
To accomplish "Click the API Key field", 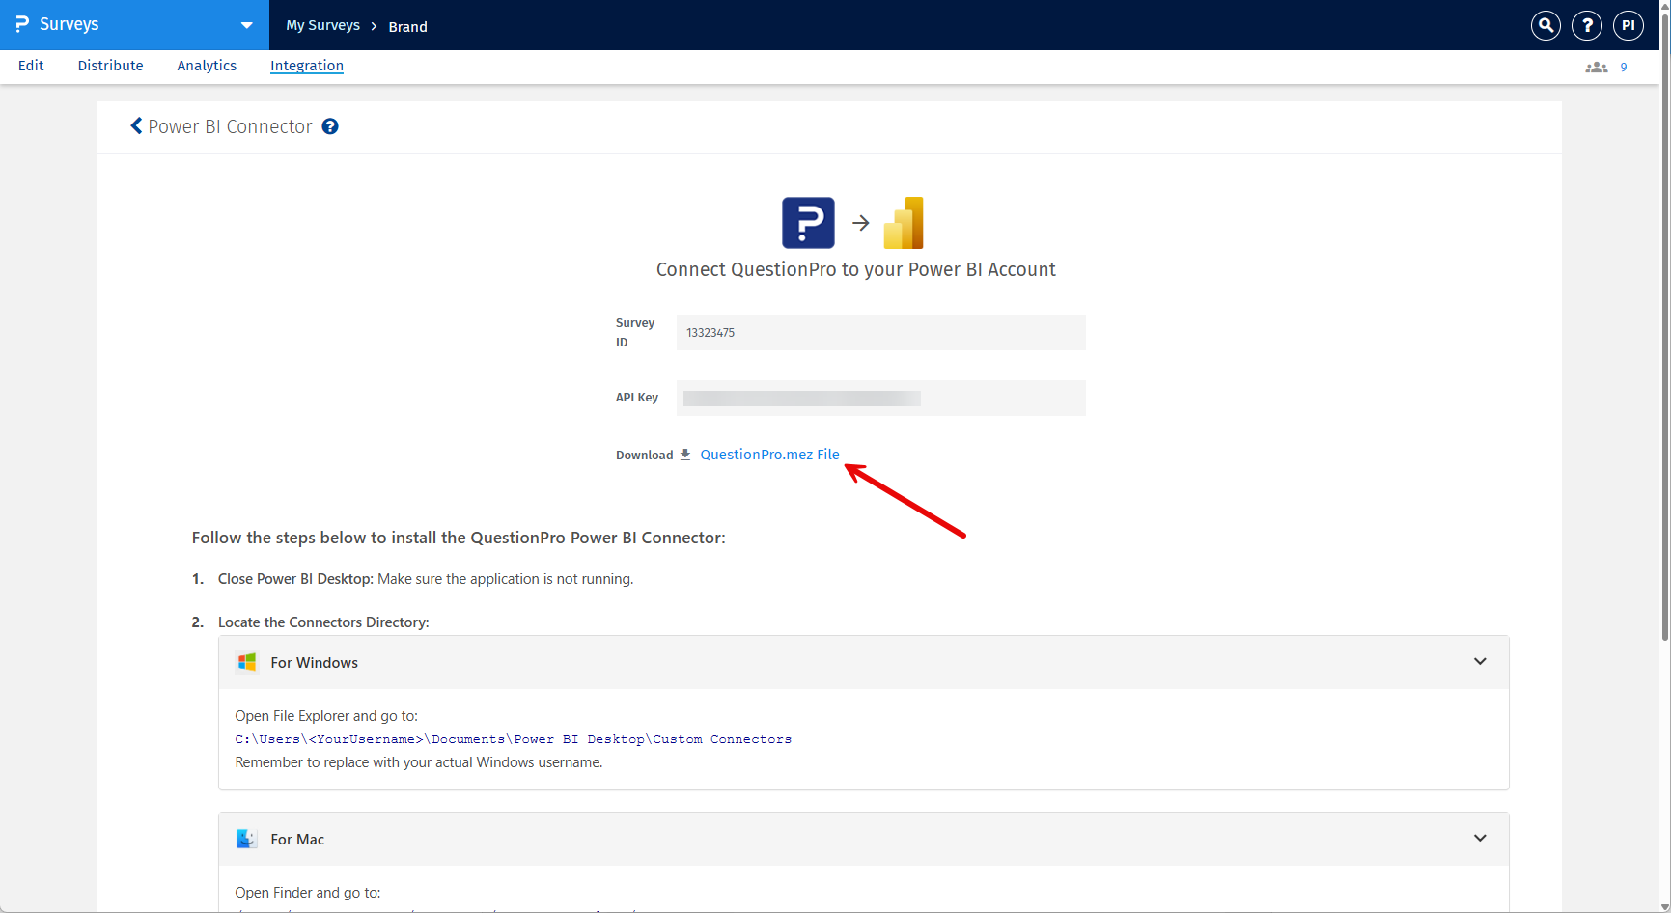I will click(880, 398).
